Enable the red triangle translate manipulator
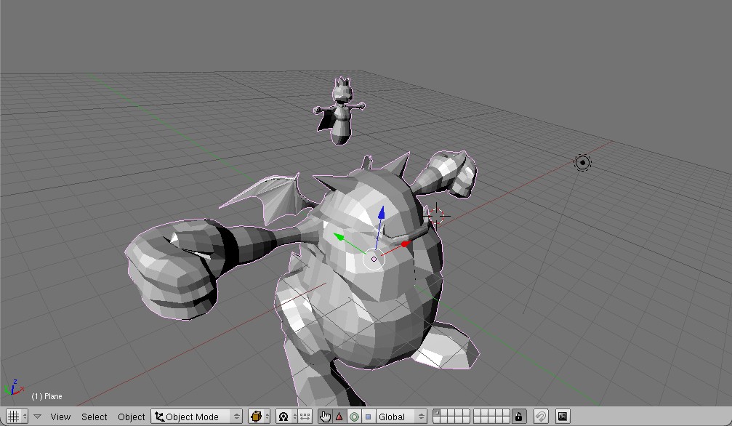Viewport: 732px width, 426px height. click(339, 417)
